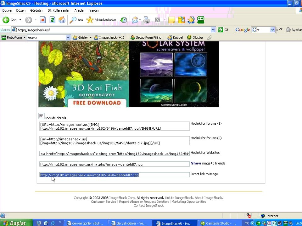Open the Google search box dropdown
Screen dimensions: 302x226
tap(272, 30)
